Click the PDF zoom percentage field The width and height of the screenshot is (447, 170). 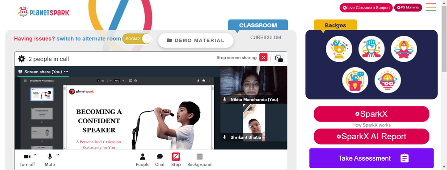point(117,81)
